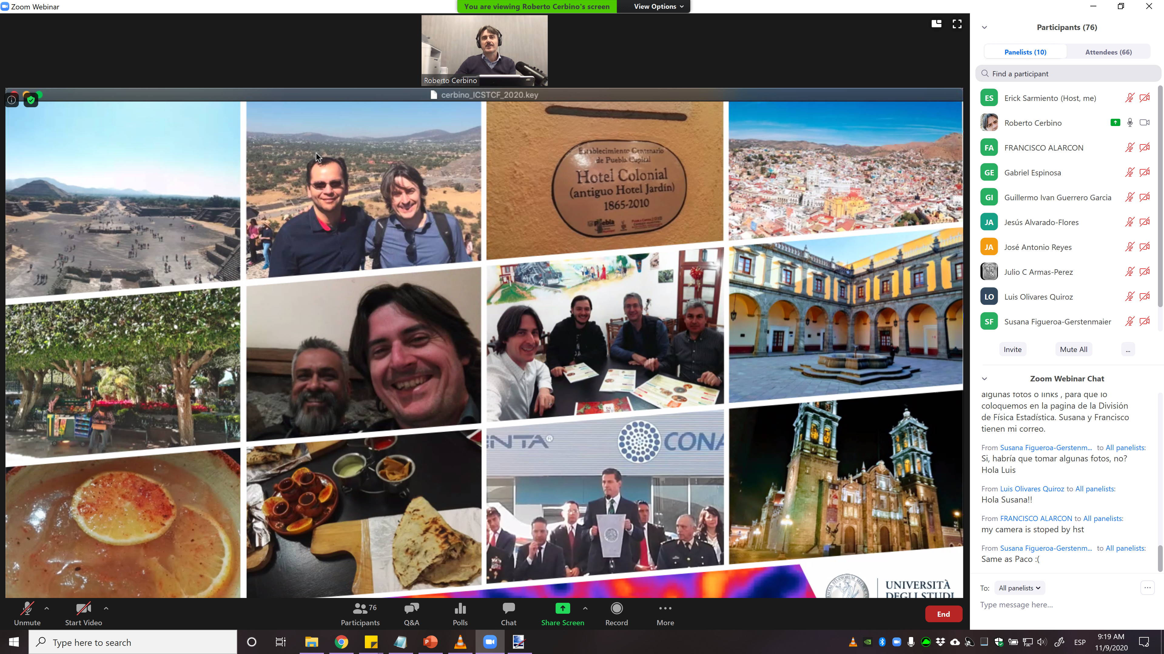This screenshot has height=654, width=1164.
Task: Toggle mute icon for Luis Olivares Quiroz
Action: click(x=1130, y=297)
